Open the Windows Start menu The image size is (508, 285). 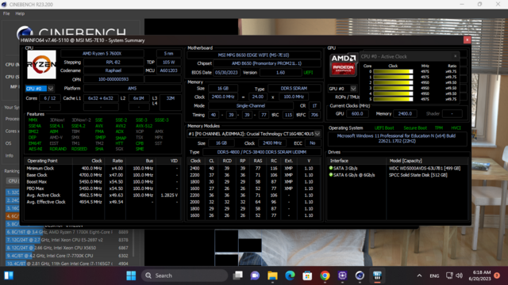tap(131, 275)
